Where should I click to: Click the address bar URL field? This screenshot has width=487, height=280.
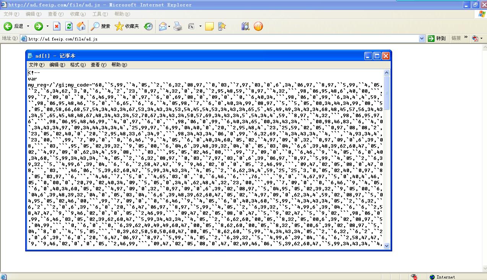[222, 39]
